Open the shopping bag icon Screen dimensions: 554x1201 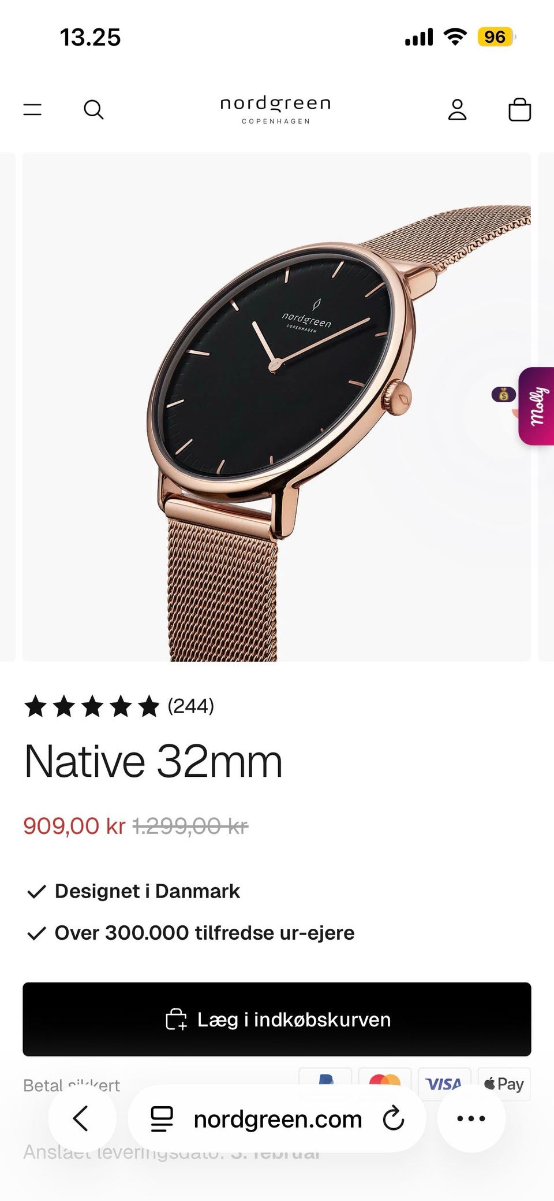tap(519, 109)
